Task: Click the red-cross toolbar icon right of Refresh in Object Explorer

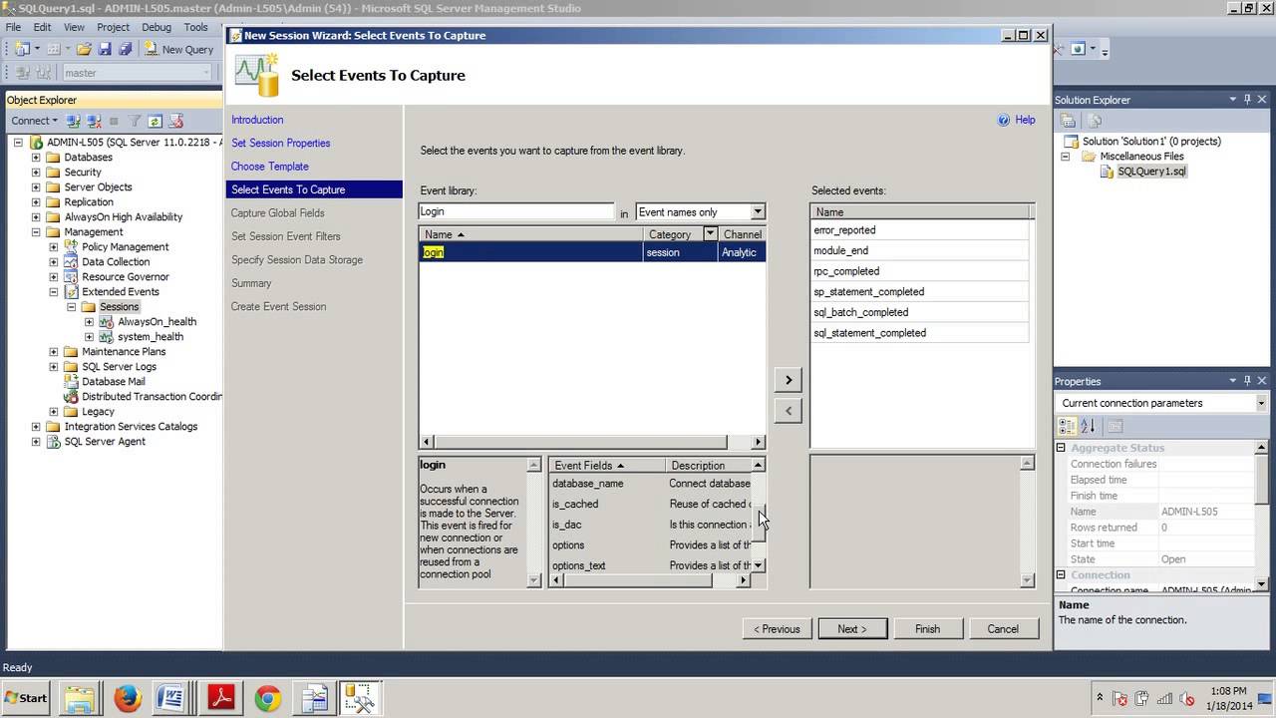Action: [x=175, y=121]
